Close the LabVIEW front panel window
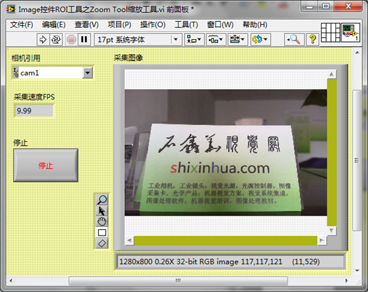The height and width of the screenshot is (292, 368). click(x=348, y=7)
